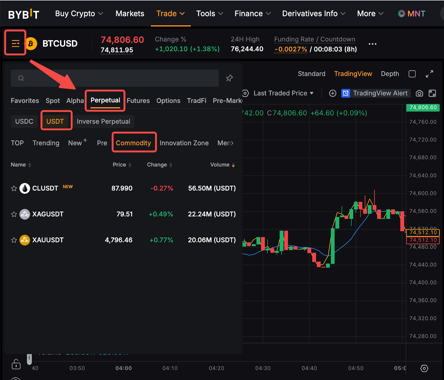Click the chart lock icon
The height and width of the screenshot is (380, 444).
coord(16,364)
